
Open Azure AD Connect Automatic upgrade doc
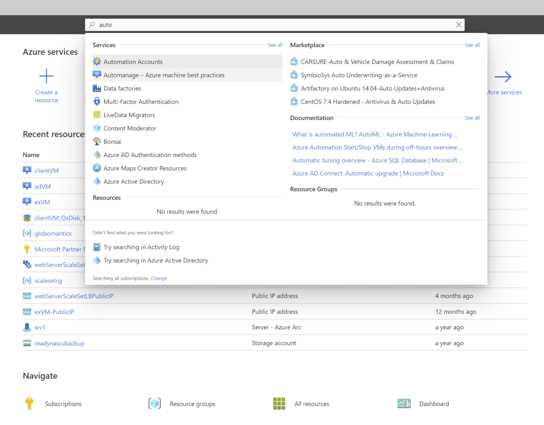click(368, 173)
